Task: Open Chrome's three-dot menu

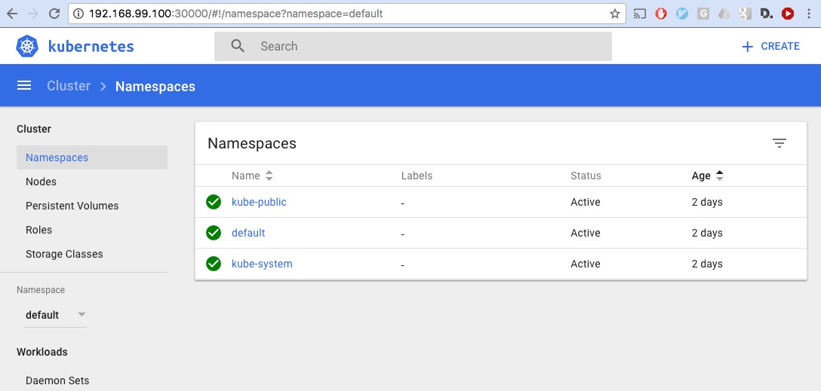Action: (810, 14)
